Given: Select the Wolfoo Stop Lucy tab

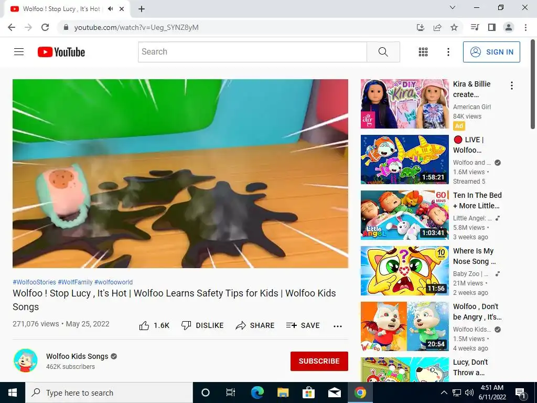Looking at the screenshot, I should click(x=62, y=9).
